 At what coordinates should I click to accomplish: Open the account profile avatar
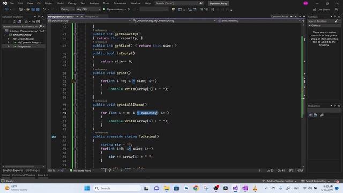pos(305,3)
